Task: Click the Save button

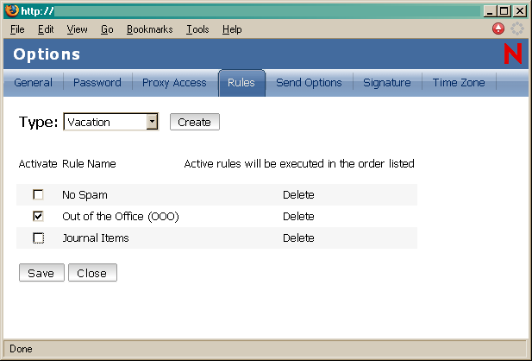Action: 41,273
